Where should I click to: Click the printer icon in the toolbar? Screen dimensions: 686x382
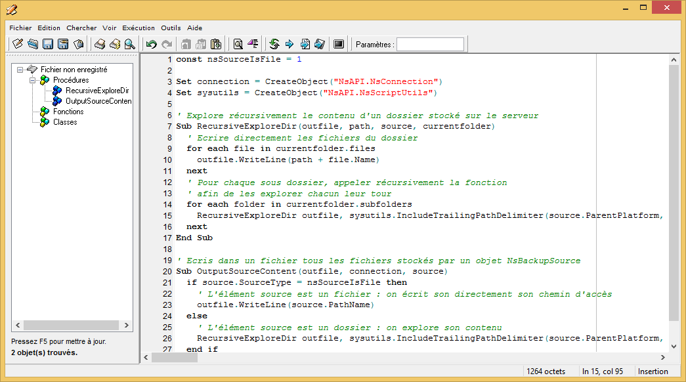tap(100, 45)
